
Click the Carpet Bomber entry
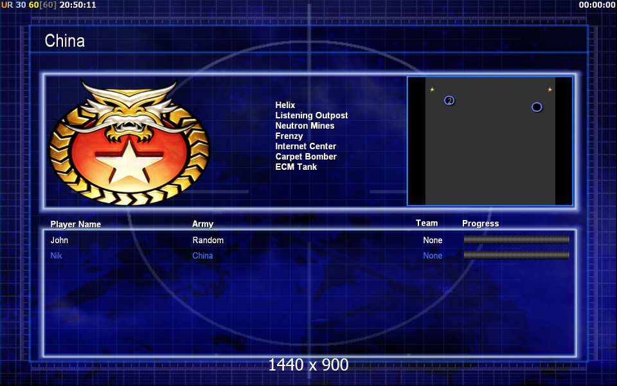click(x=306, y=156)
